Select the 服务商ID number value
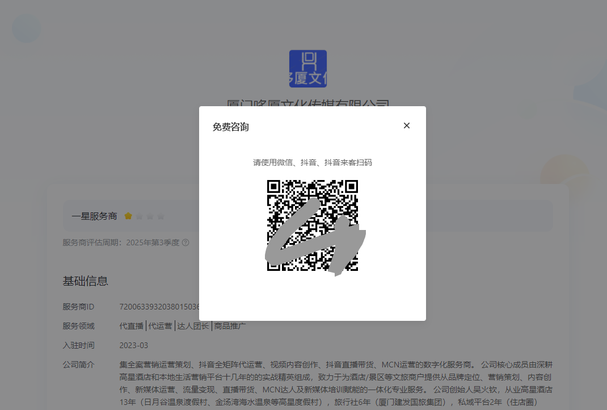The height and width of the screenshot is (410, 607). [159, 307]
